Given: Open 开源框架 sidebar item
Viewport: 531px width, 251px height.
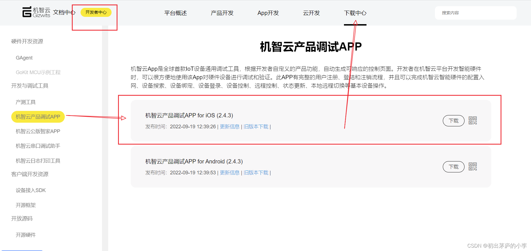Looking at the screenshot, I should coord(26,205).
